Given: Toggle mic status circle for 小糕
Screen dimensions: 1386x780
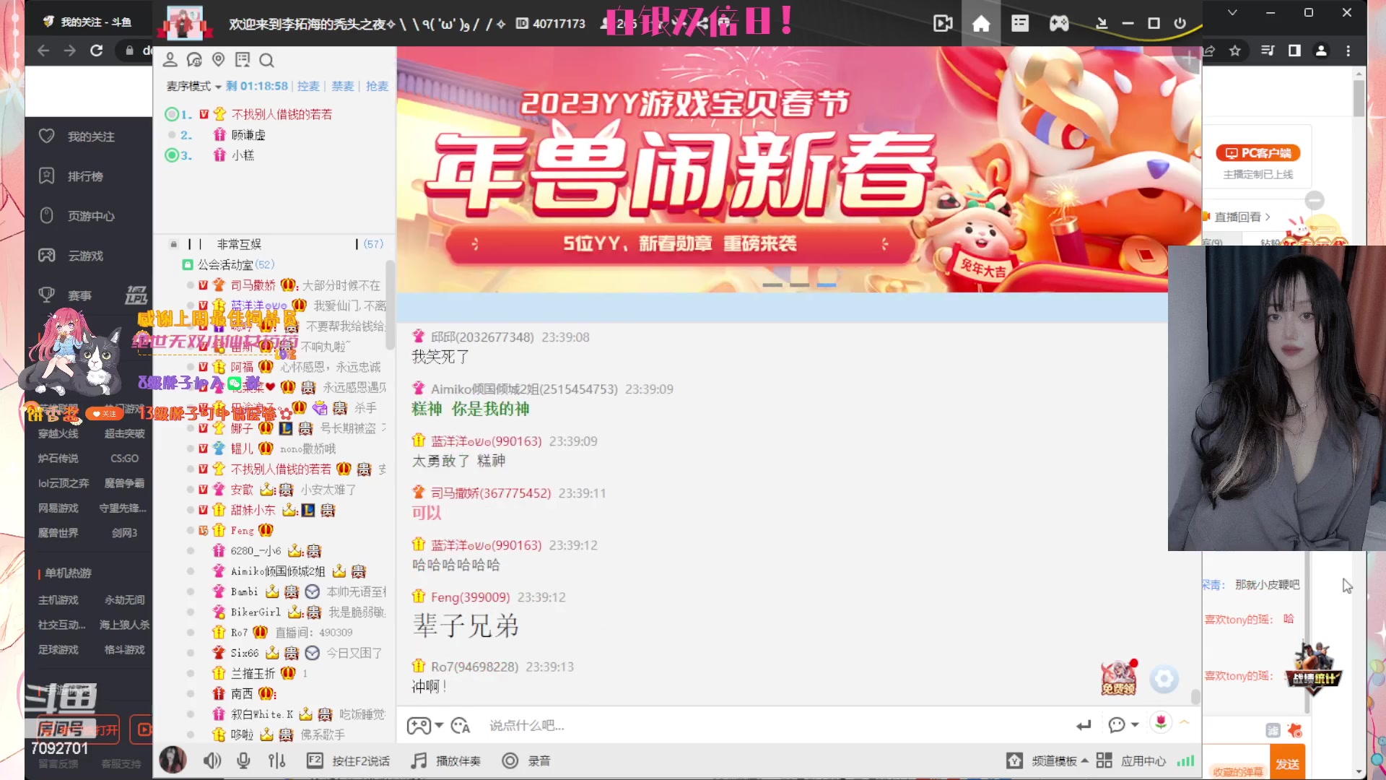Looking at the screenshot, I should 172,155.
